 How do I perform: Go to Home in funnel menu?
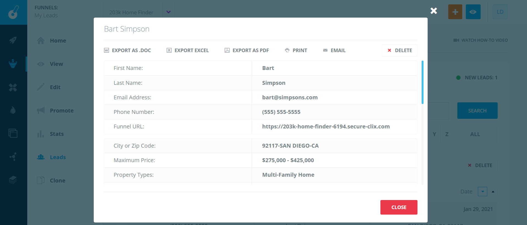(58, 41)
